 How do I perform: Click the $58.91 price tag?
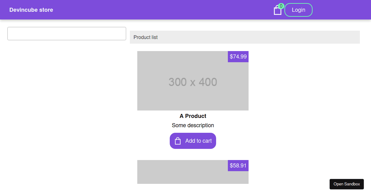238,166
